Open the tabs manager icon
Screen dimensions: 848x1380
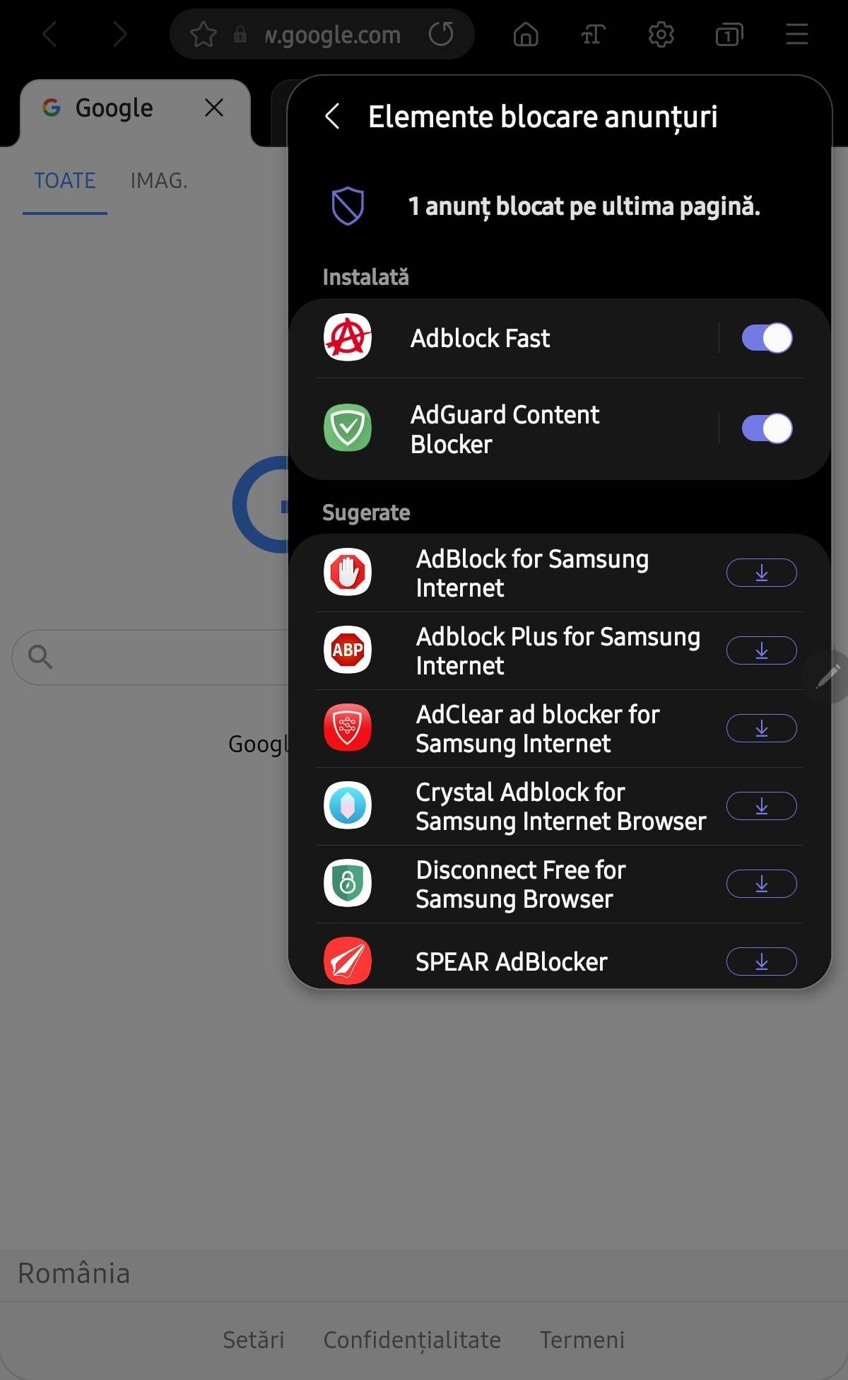[729, 34]
